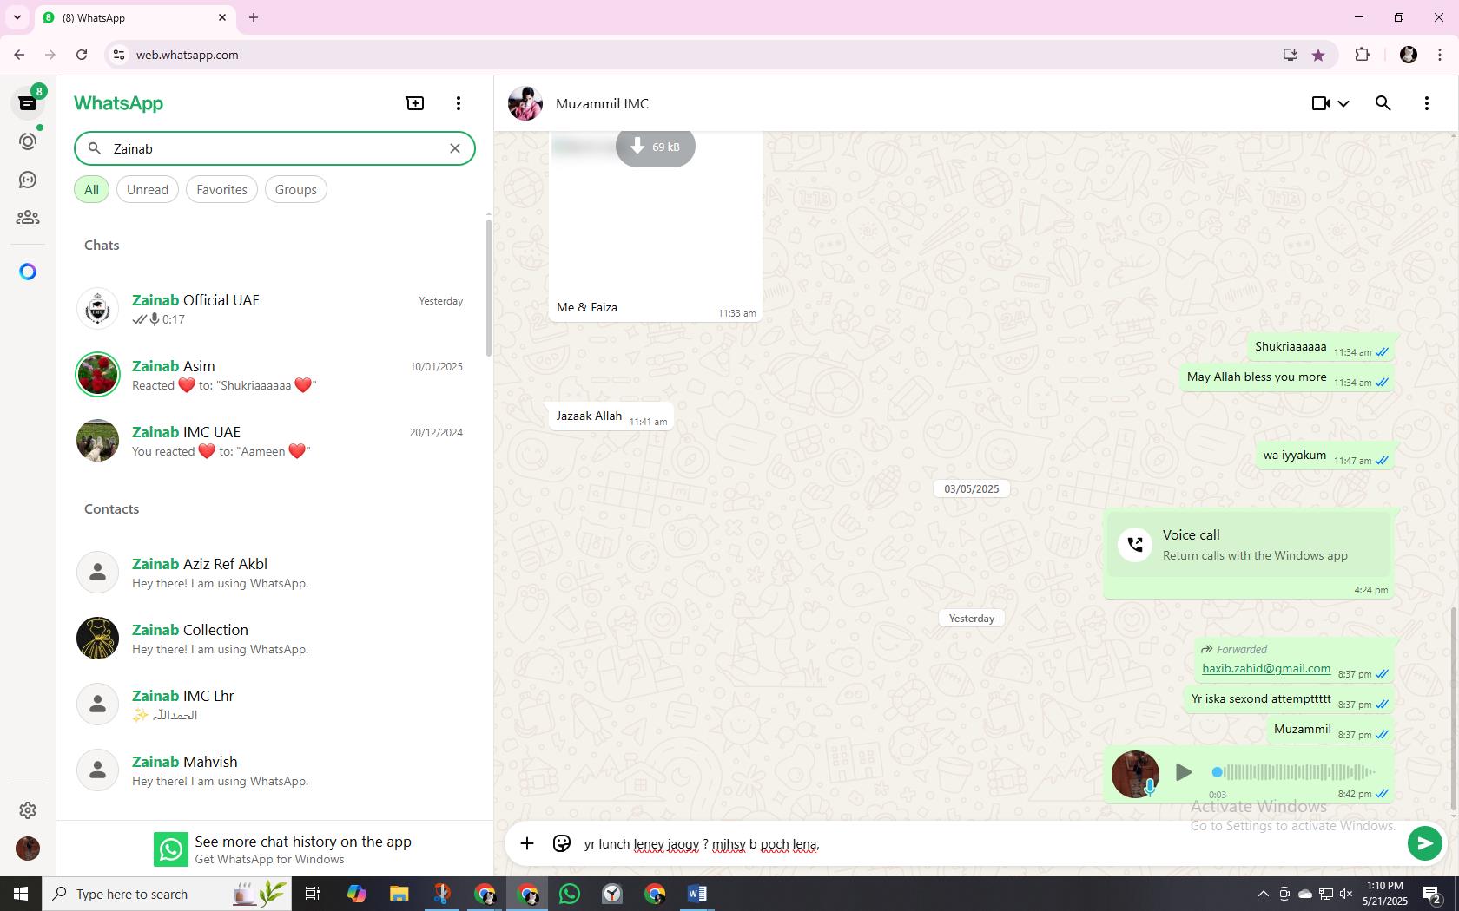Viewport: 1459px width, 911px height.
Task: Open the conversation three-dot menu
Action: [x=1427, y=103]
